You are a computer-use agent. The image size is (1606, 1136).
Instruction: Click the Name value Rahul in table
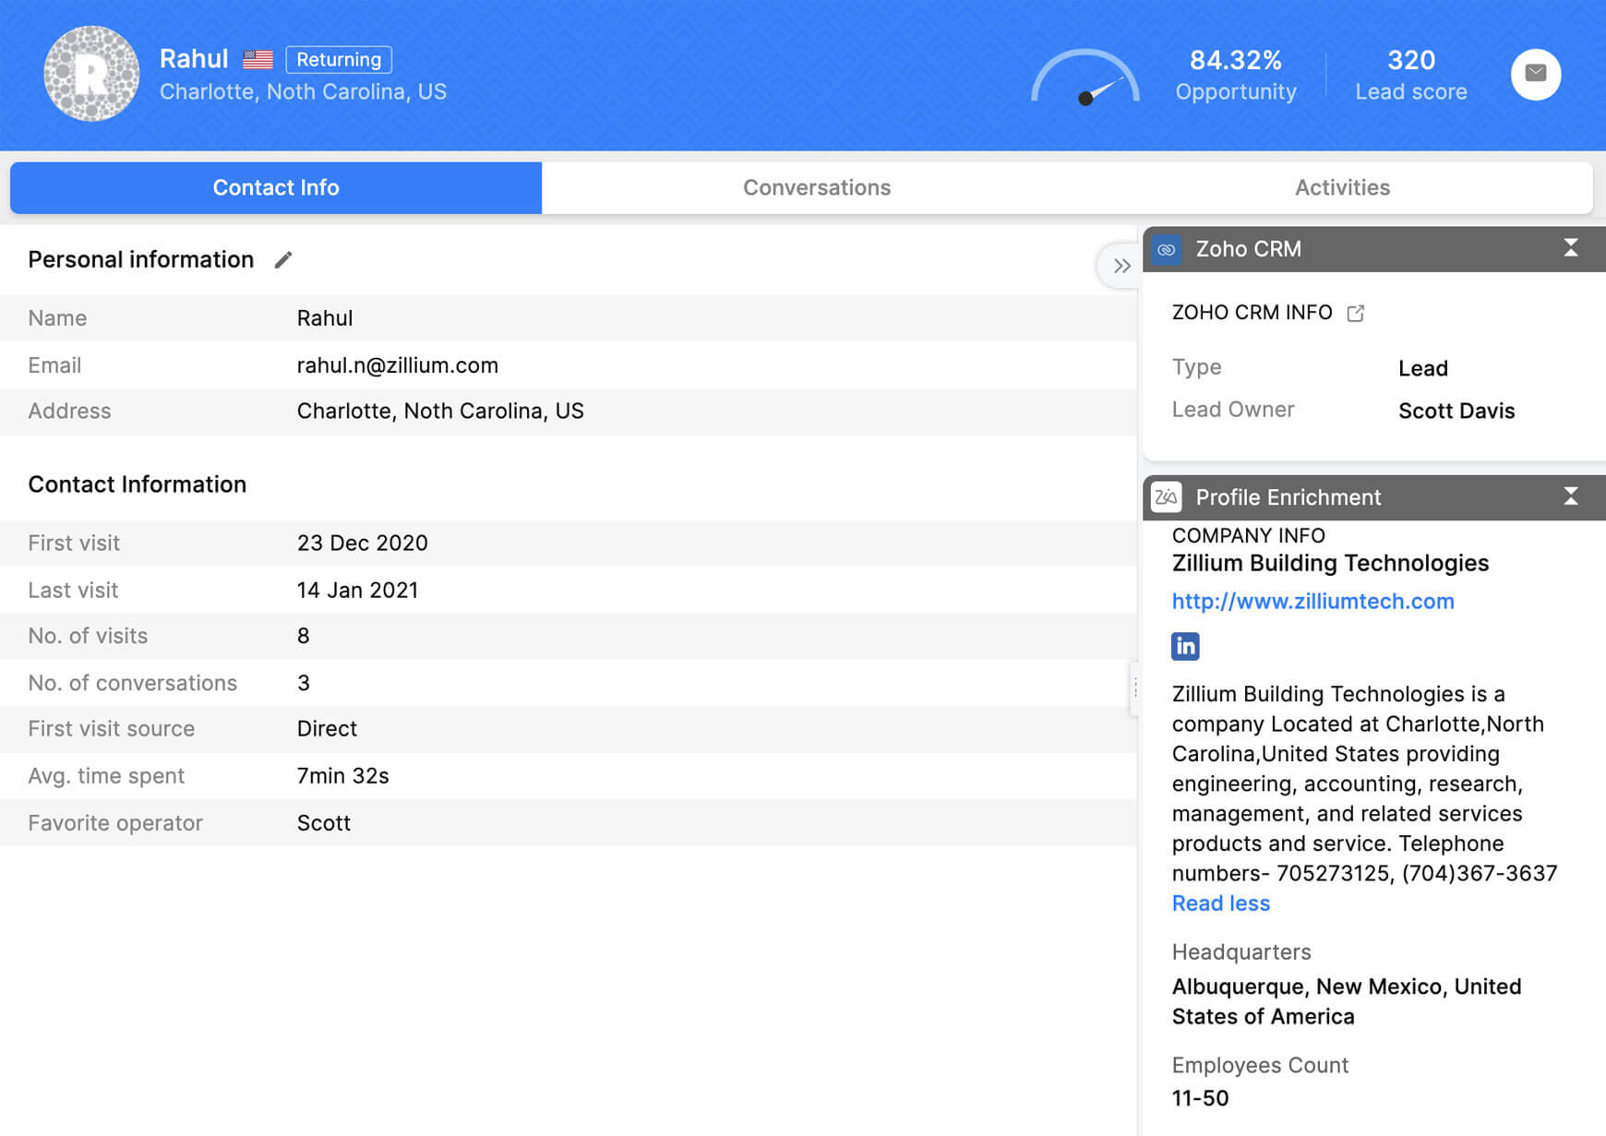(x=325, y=318)
